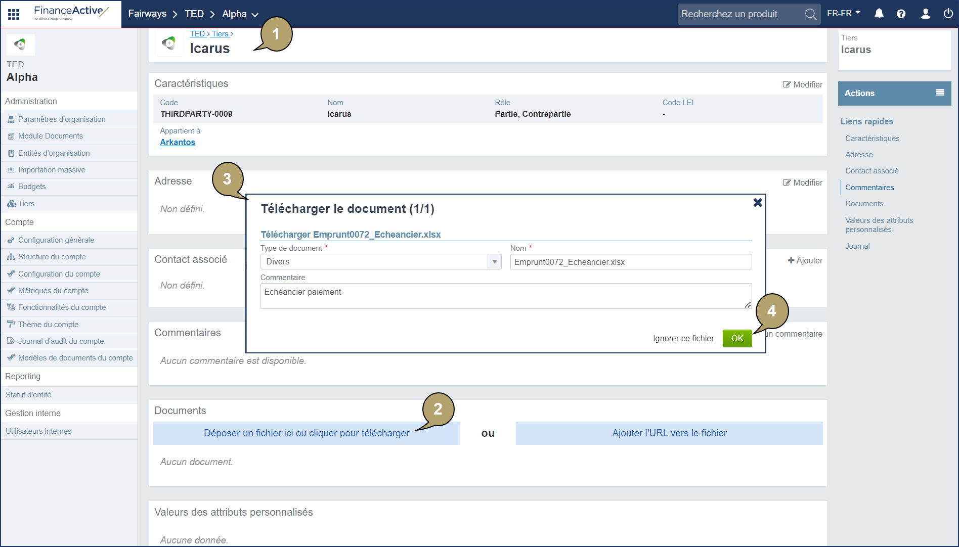Confirm upload with the OK button
Viewport: 959px width, 547px height.
coord(737,338)
